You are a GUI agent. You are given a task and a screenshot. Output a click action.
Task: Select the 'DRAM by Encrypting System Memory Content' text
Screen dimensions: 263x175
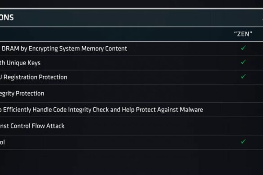pyautogui.click(x=64, y=49)
